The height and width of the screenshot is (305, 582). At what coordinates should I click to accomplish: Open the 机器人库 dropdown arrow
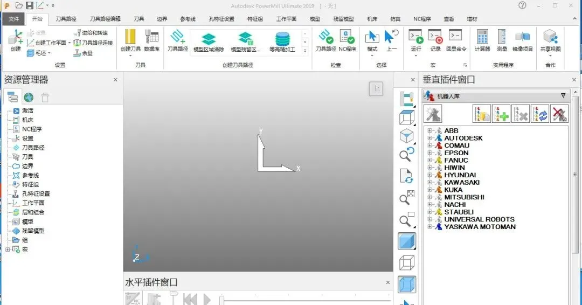pos(563,96)
